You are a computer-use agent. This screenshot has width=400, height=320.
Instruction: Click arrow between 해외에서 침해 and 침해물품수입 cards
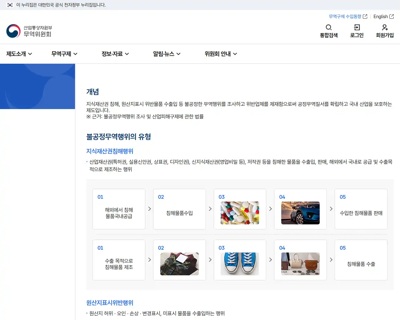point(149,209)
